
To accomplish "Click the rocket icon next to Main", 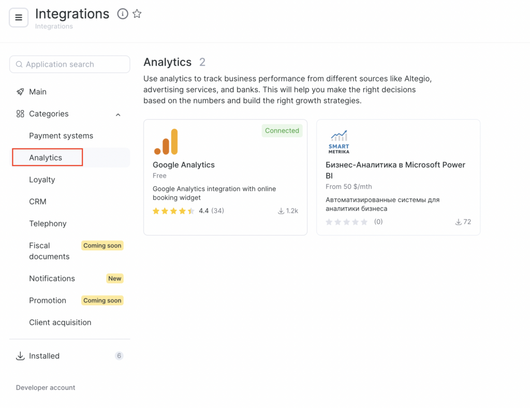I will pos(20,92).
